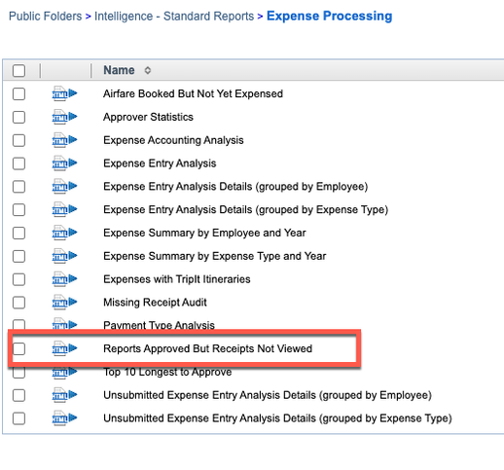Open the Top 10 Longest to Approve report
Viewport: 504px width, 470px height.
click(167, 372)
